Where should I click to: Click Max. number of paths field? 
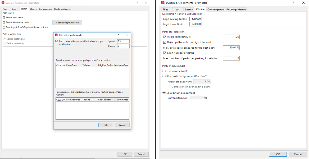point(231,58)
